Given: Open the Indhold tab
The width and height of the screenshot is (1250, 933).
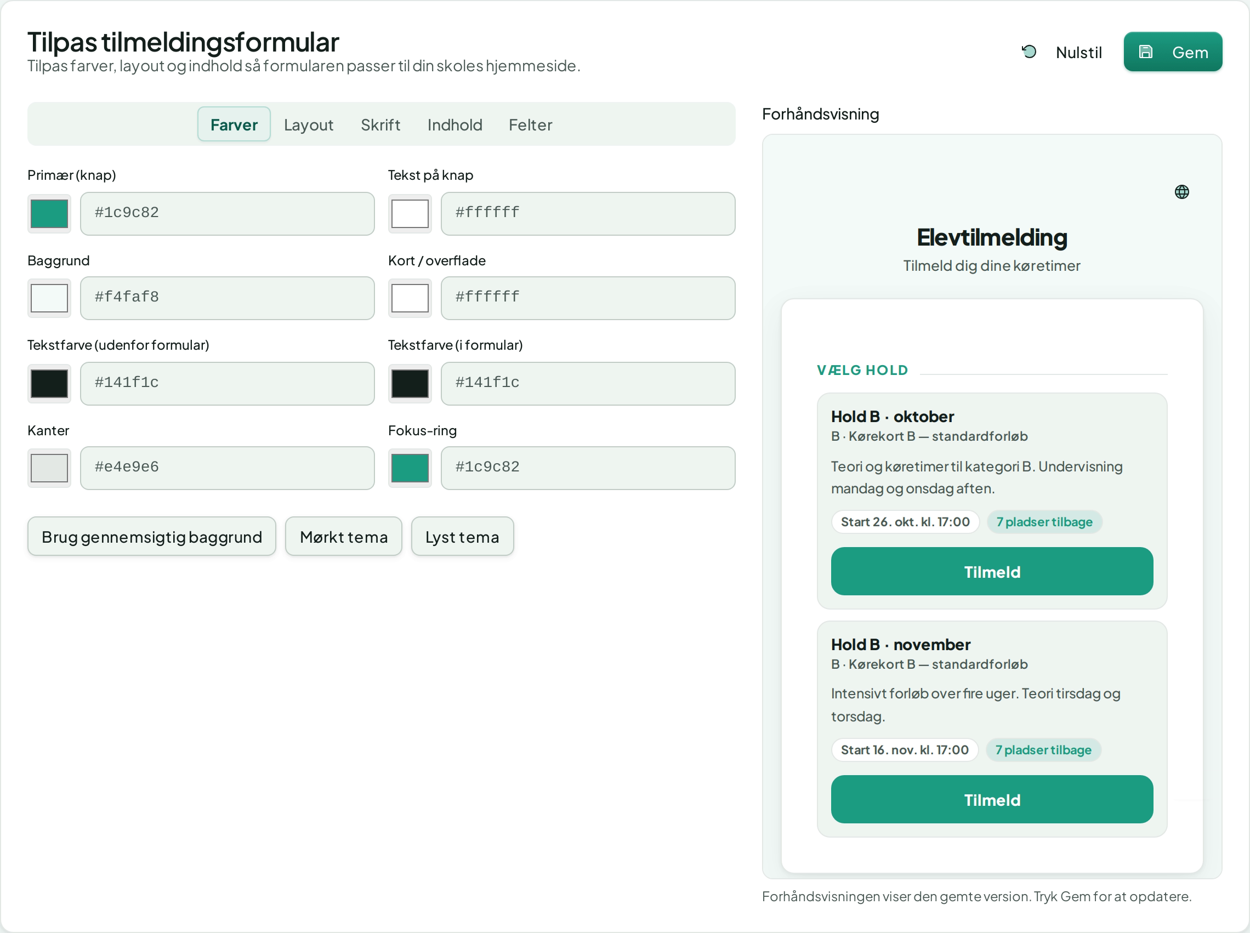Looking at the screenshot, I should point(454,124).
